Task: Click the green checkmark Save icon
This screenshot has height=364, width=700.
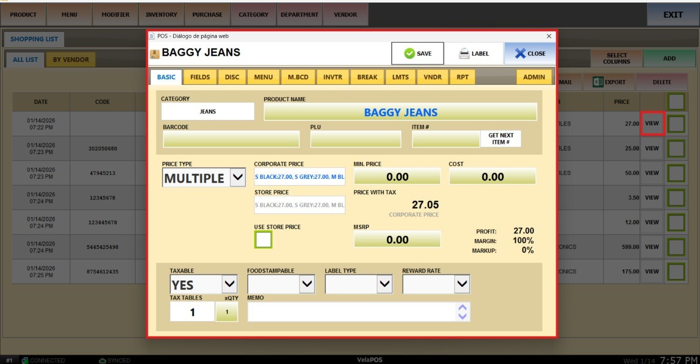Action: click(409, 54)
